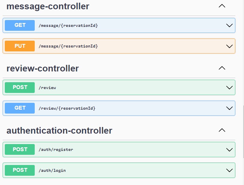Click the POST badge for /review

pyautogui.click(x=20, y=88)
